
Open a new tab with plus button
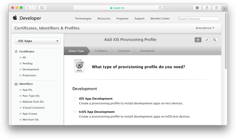coord(225,9)
